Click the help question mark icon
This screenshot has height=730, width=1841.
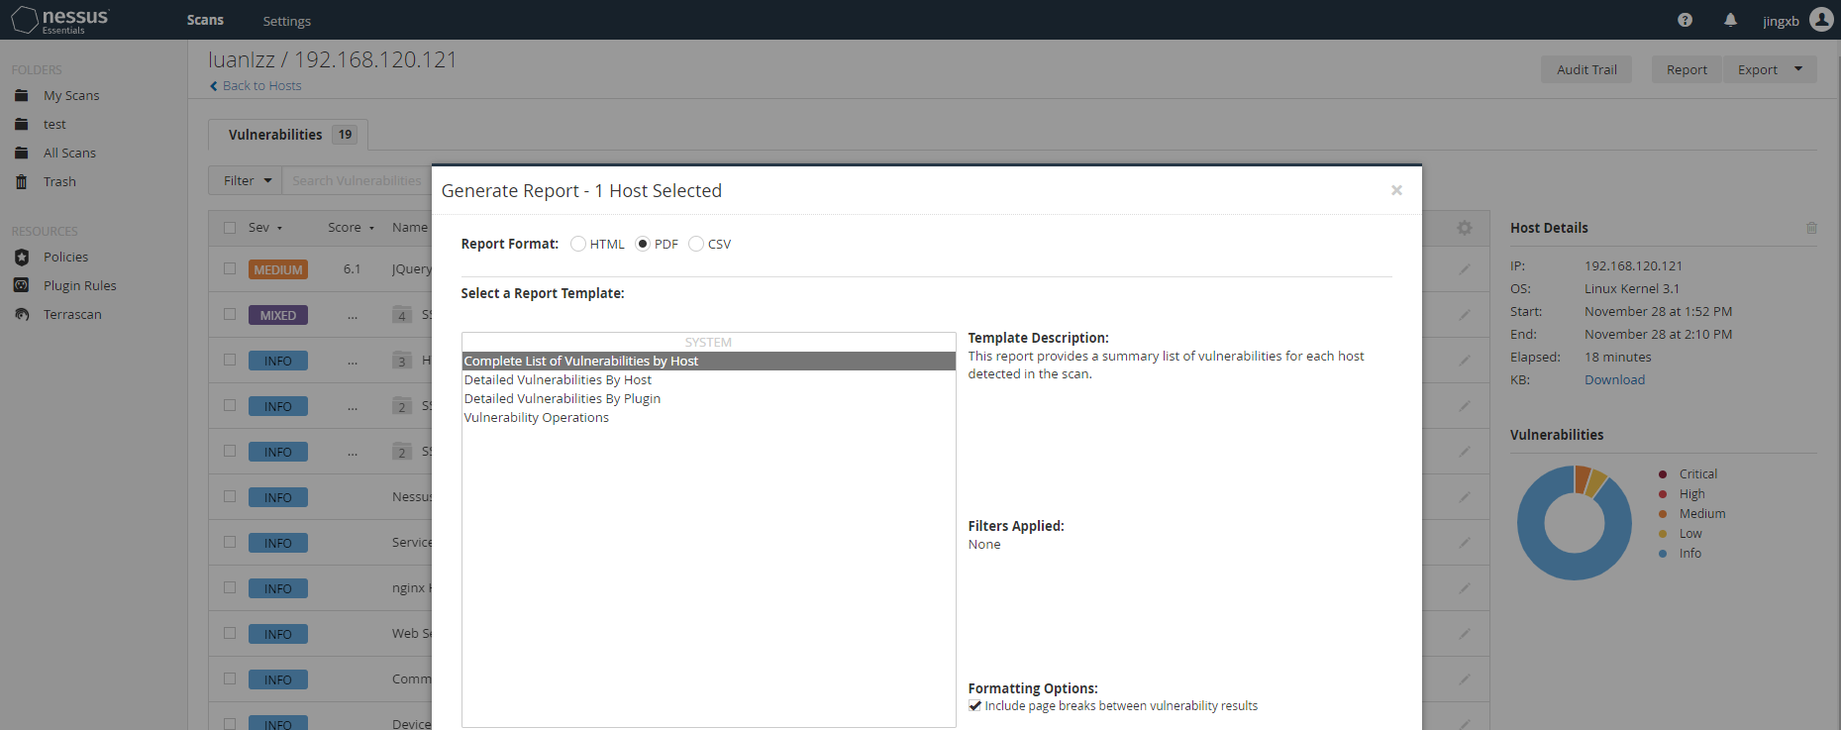(1685, 20)
